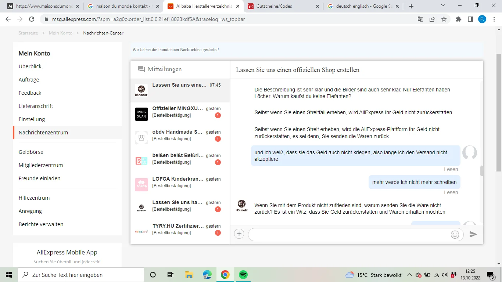The image size is (502, 282).
Task: Open Anregung in the sidebar
Action: click(x=30, y=211)
